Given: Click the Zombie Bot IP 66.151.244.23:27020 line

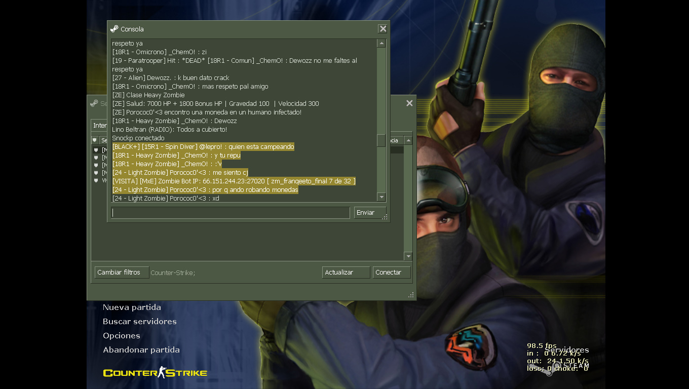Looking at the screenshot, I should coord(234,181).
